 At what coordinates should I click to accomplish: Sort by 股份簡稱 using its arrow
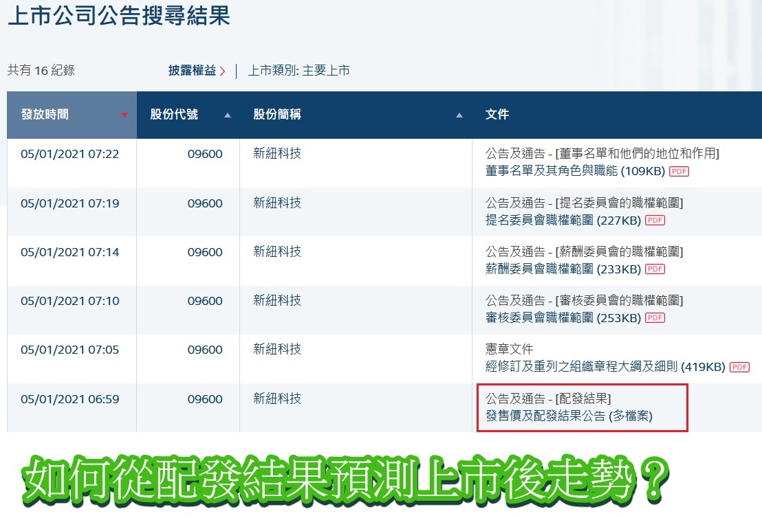tap(459, 115)
